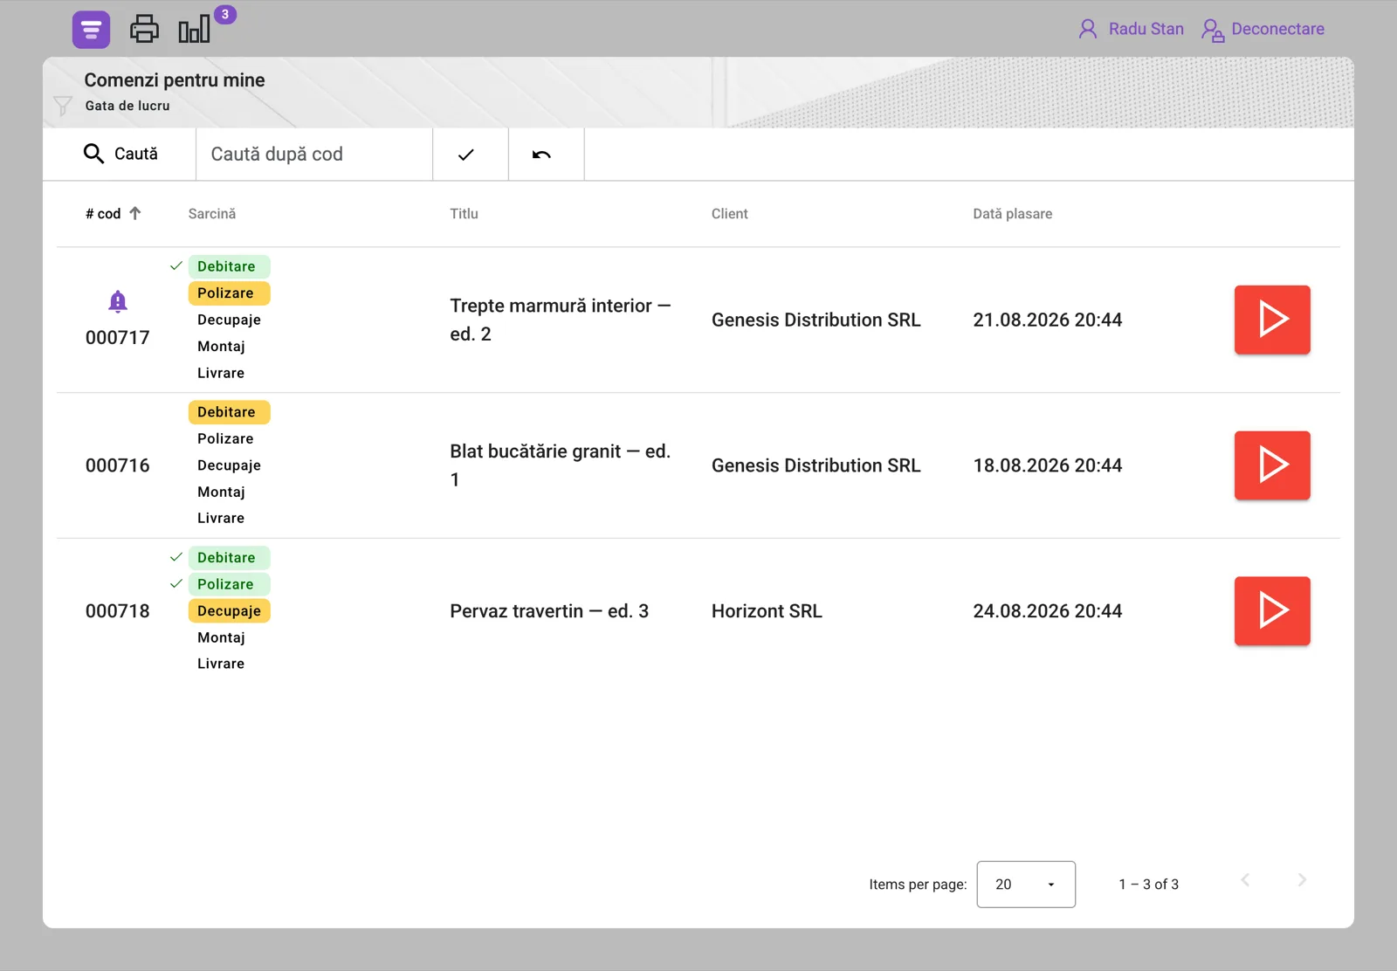Select the Decupaje task chip in order 000718
This screenshot has width=1397, height=971.
[229, 611]
